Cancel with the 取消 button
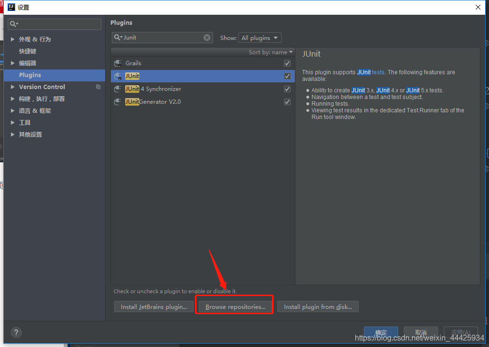The height and width of the screenshot is (347, 489). [421, 333]
